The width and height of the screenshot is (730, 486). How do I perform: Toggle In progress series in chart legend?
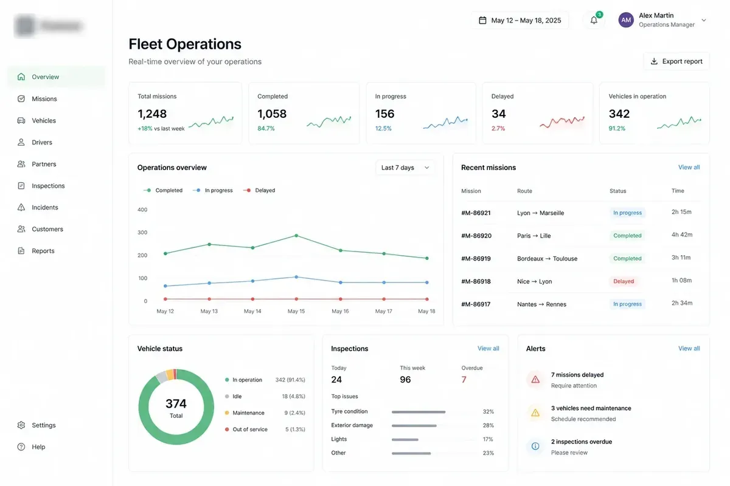(x=213, y=190)
